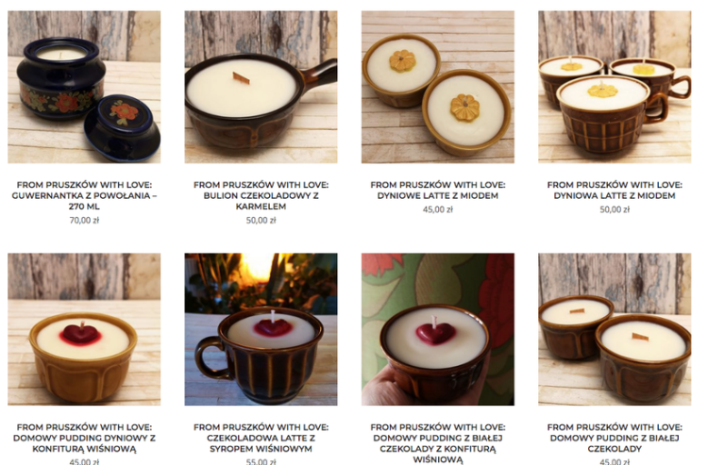Click the Dyniowa Latte z Miodem title
The height and width of the screenshot is (465, 708).
pos(615,190)
